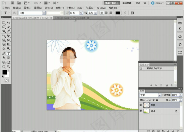
Task: Open anti-aliasing dropdown 锐利
Action: (x=96, y=13)
